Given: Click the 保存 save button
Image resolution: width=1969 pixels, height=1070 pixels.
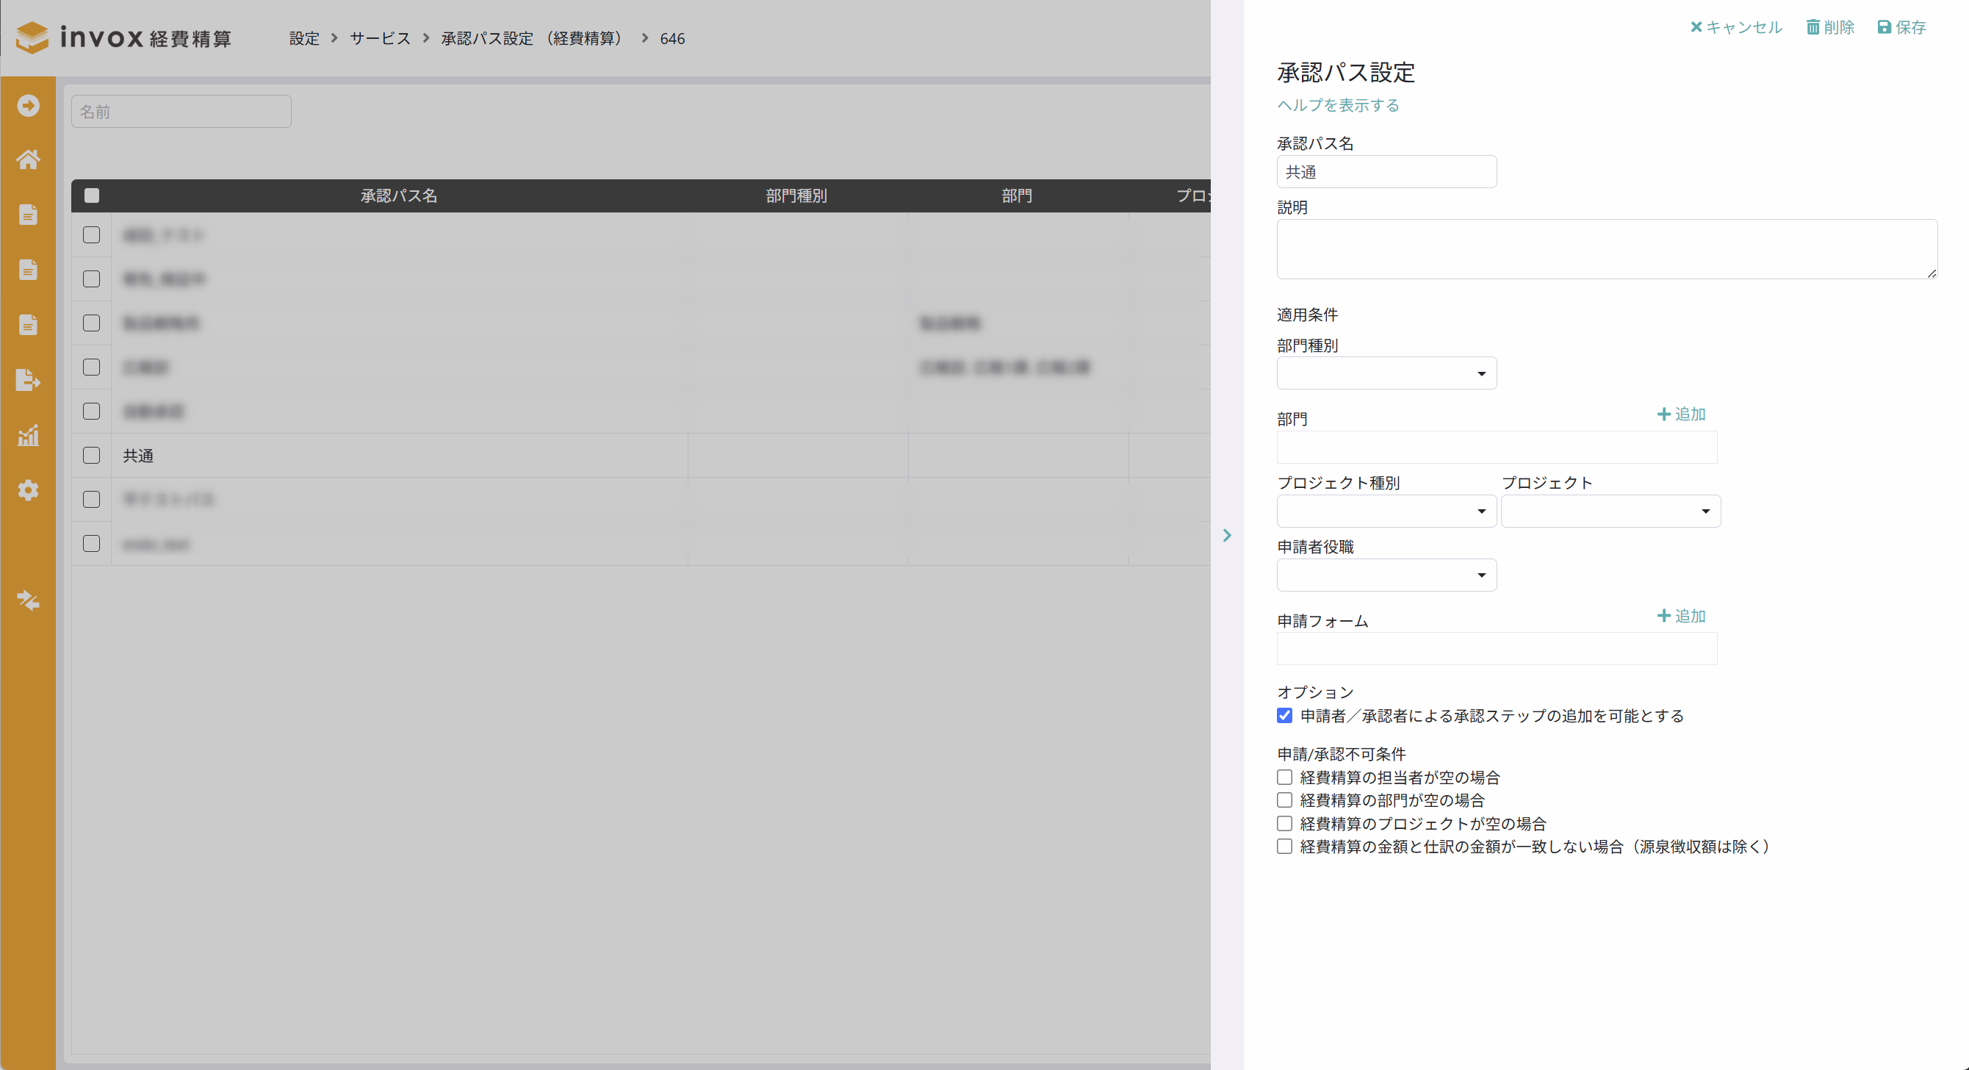Looking at the screenshot, I should [x=1901, y=27].
